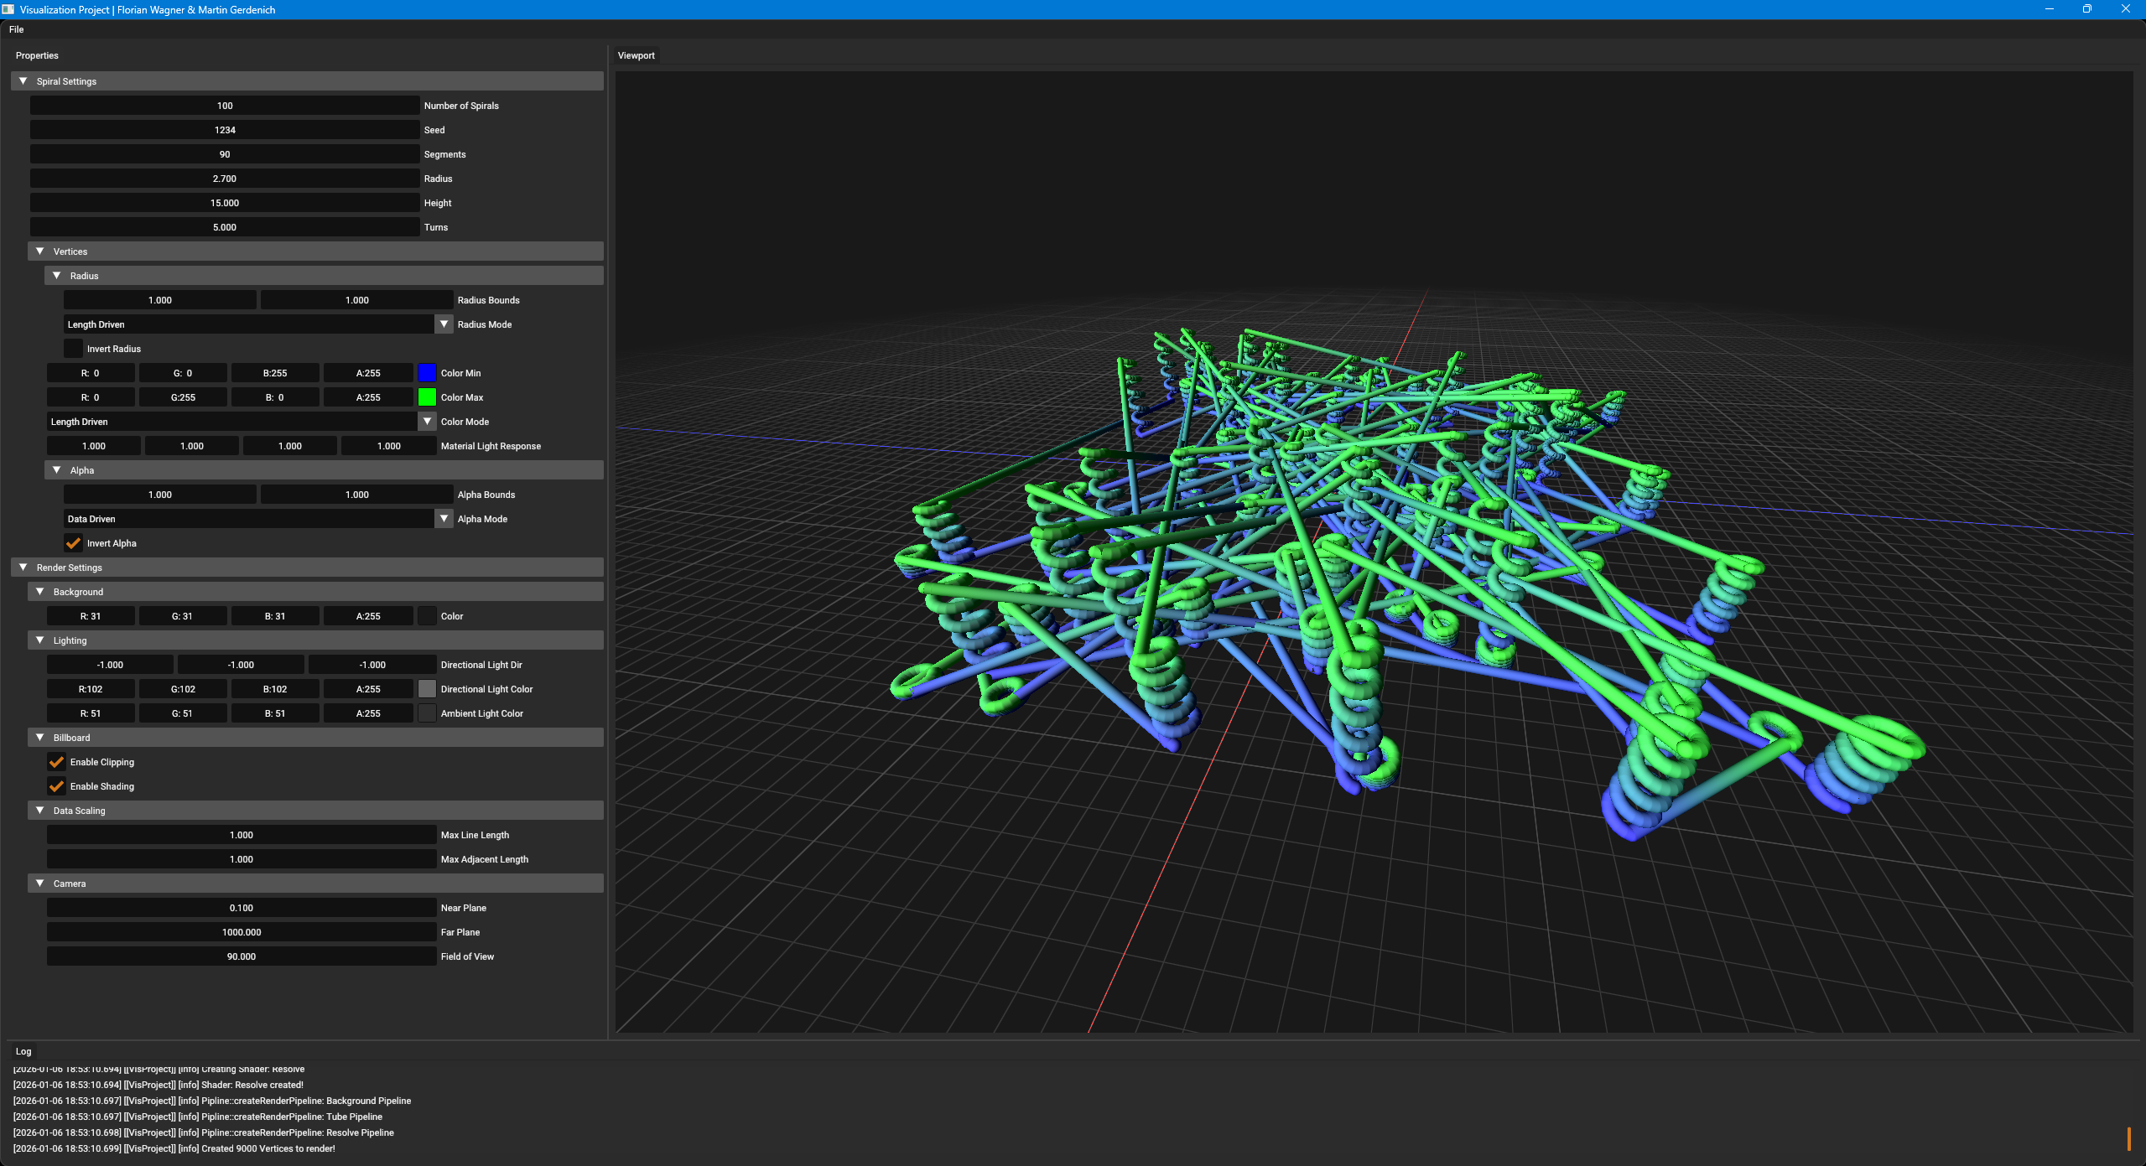Enable the Invert Radius checkbox

point(74,349)
